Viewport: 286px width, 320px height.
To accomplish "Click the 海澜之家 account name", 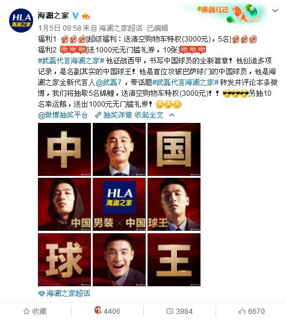I will pyautogui.click(x=53, y=16).
